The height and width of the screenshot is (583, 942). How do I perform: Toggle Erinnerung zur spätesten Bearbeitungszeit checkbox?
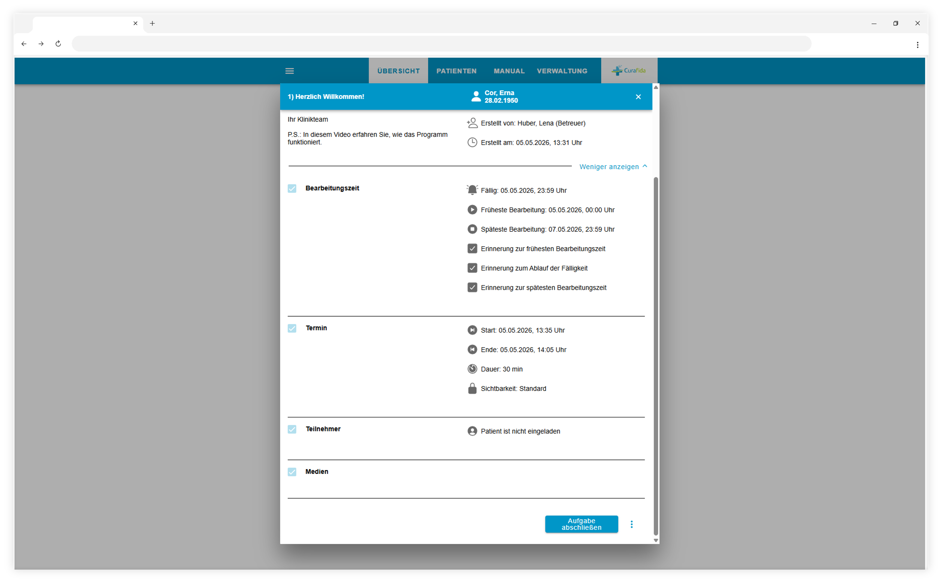(x=472, y=287)
